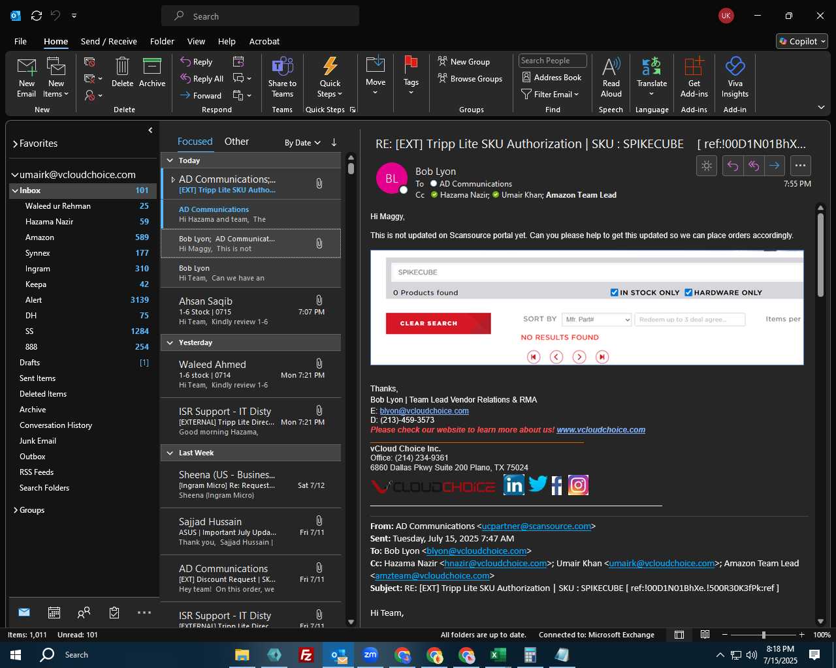Open www.vcloudchoice.com website link
This screenshot has width=836, height=668.
pyautogui.click(x=601, y=430)
